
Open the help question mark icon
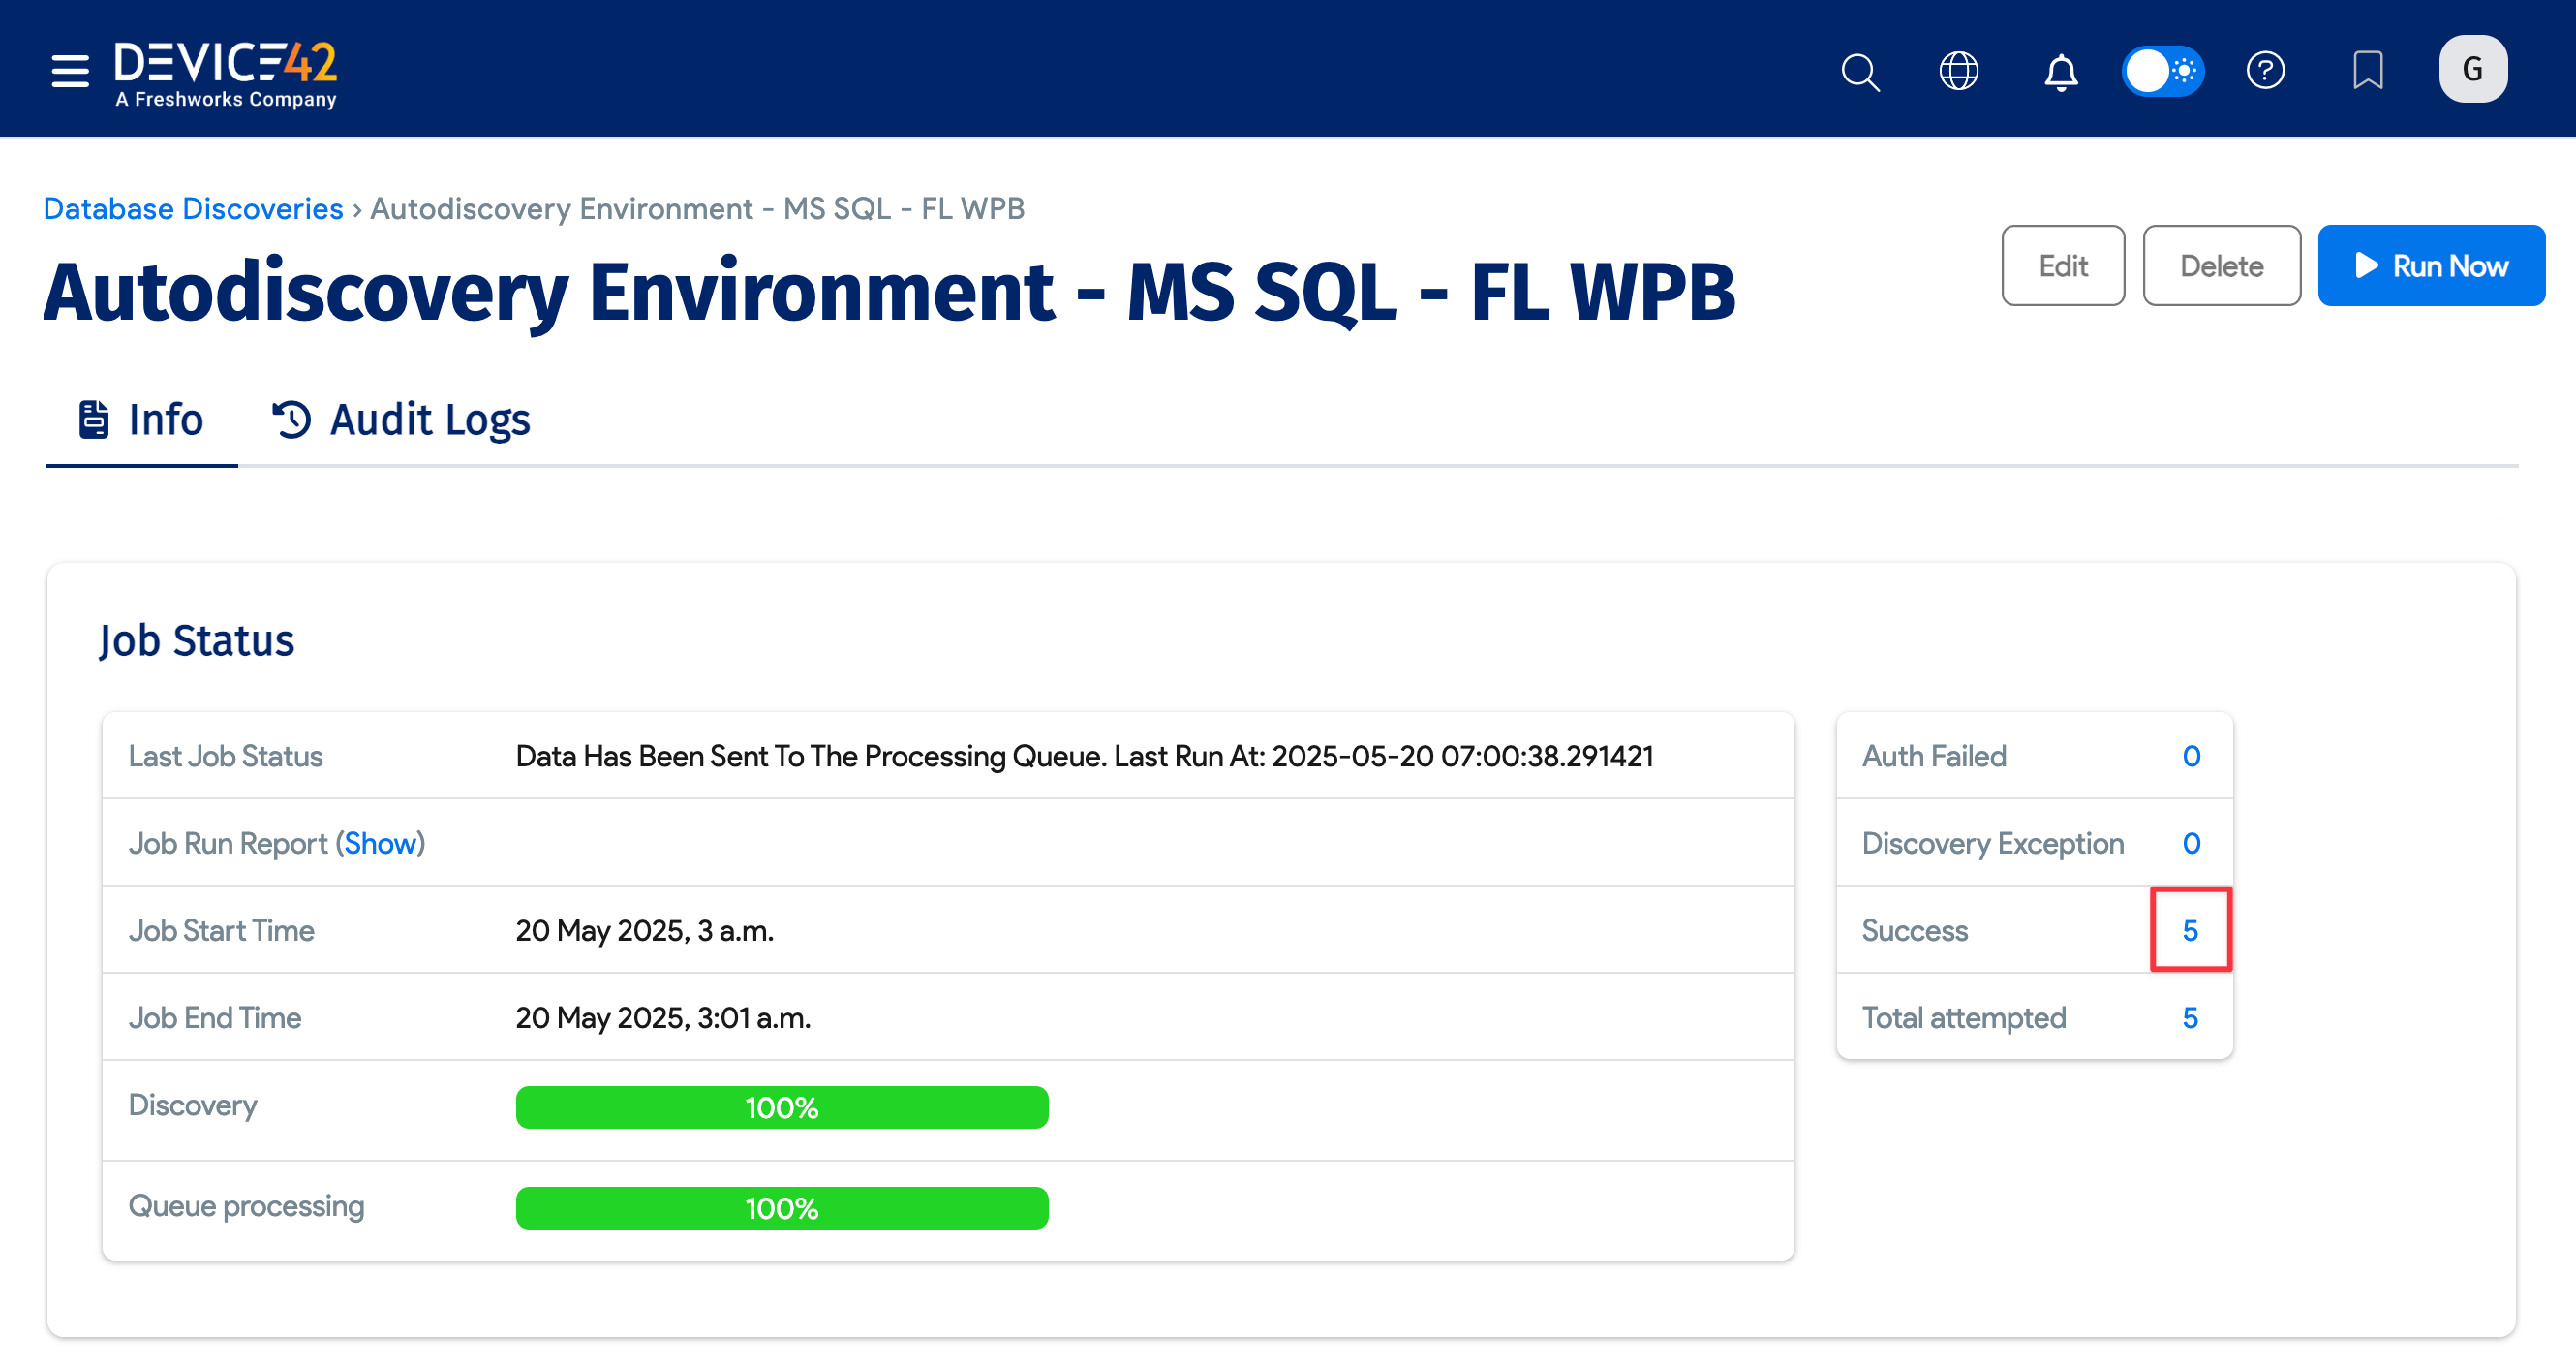point(2265,71)
